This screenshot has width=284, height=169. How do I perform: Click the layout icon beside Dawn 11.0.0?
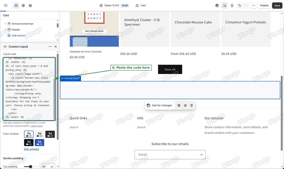point(101,5)
